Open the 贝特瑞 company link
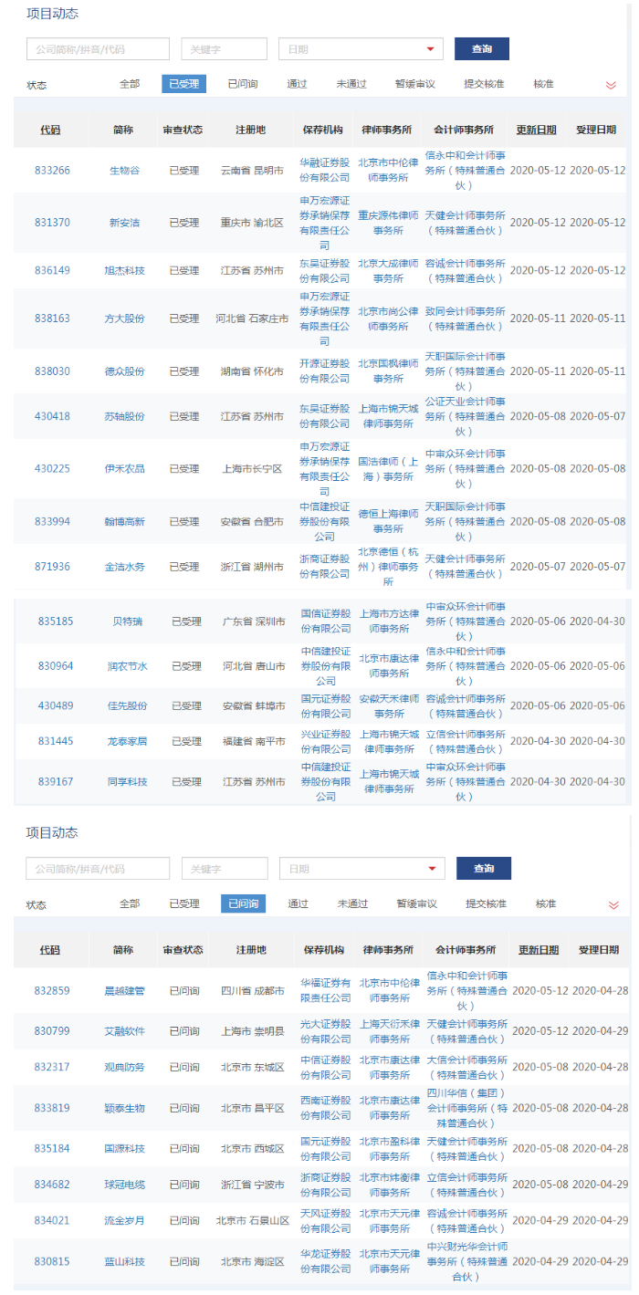 127,621
